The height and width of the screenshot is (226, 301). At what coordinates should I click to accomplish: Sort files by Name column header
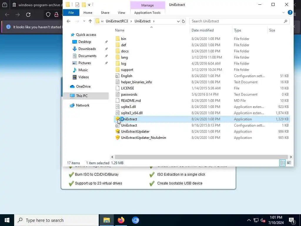point(120,30)
